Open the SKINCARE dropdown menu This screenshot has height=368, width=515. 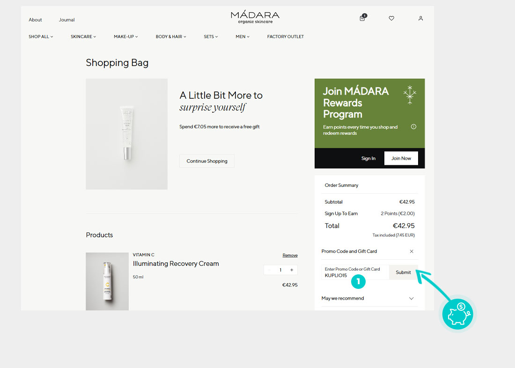[x=83, y=37]
